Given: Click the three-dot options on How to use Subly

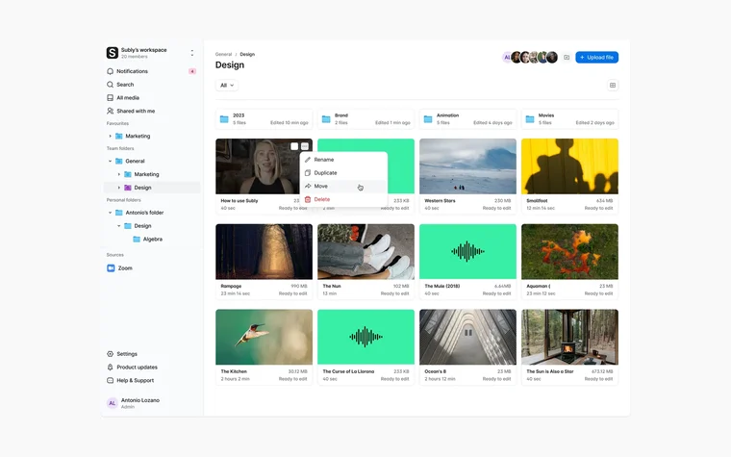Looking at the screenshot, I should point(305,146).
